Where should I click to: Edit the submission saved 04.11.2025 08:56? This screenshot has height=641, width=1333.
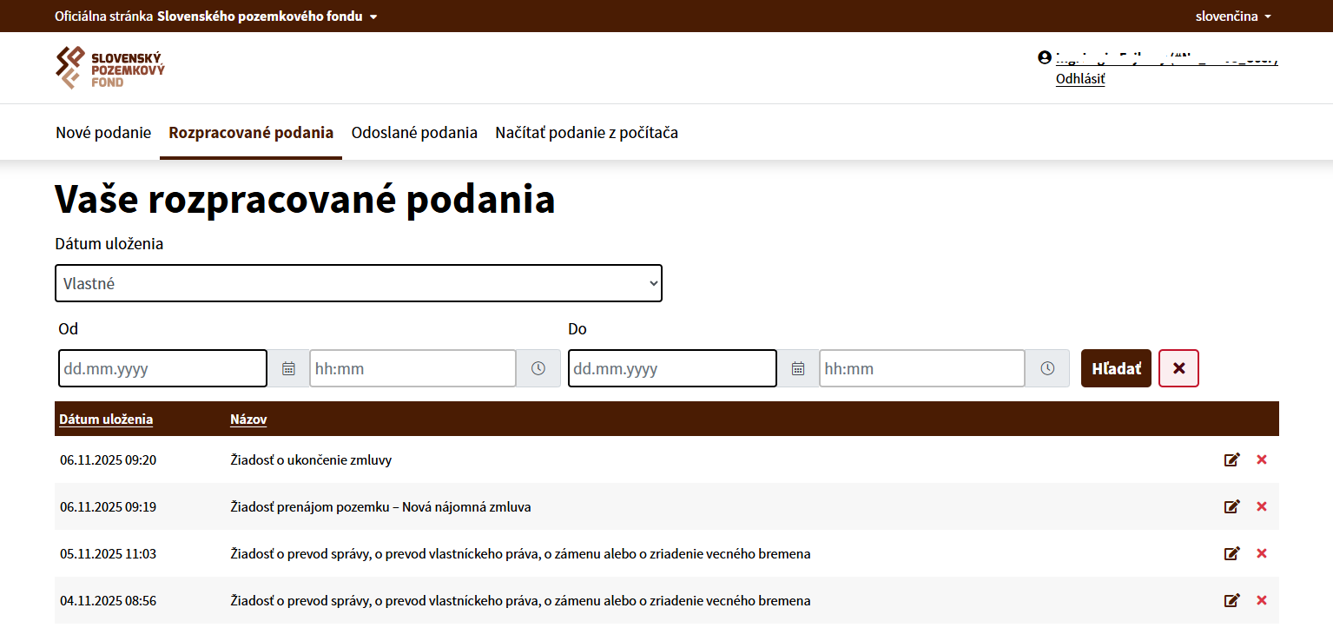[1231, 600]
